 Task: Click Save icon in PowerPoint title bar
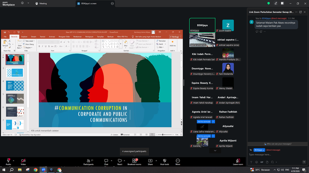coord(5,32)
